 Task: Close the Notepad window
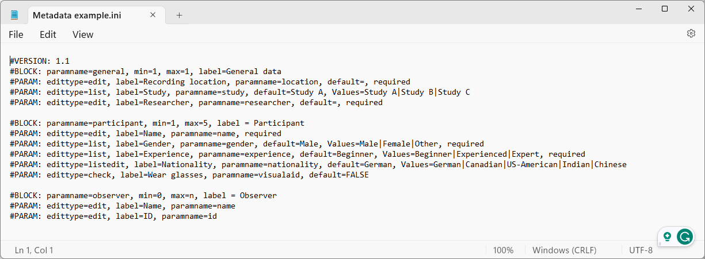pos(691,9)
